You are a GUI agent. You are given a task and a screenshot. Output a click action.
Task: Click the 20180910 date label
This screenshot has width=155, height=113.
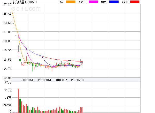tap(77, 80)
